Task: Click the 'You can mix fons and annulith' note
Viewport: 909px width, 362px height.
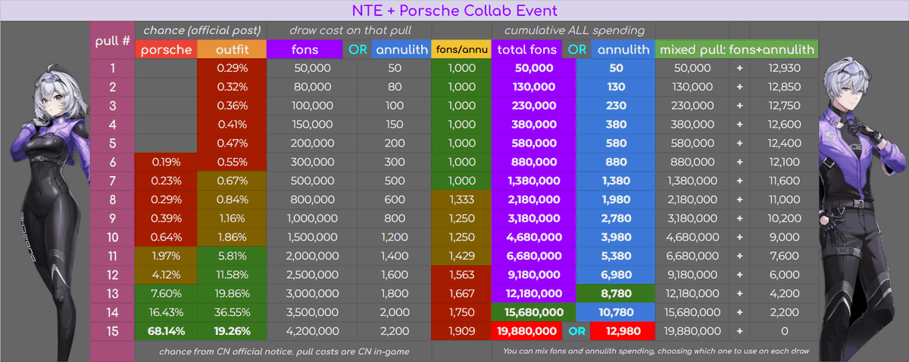Action: coord(658,351)
